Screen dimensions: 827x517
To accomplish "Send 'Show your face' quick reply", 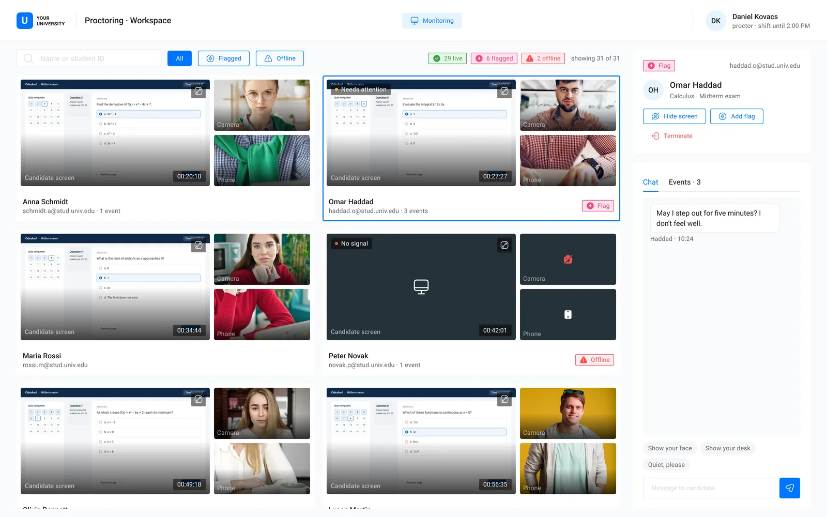I will (x=670, y=448).
